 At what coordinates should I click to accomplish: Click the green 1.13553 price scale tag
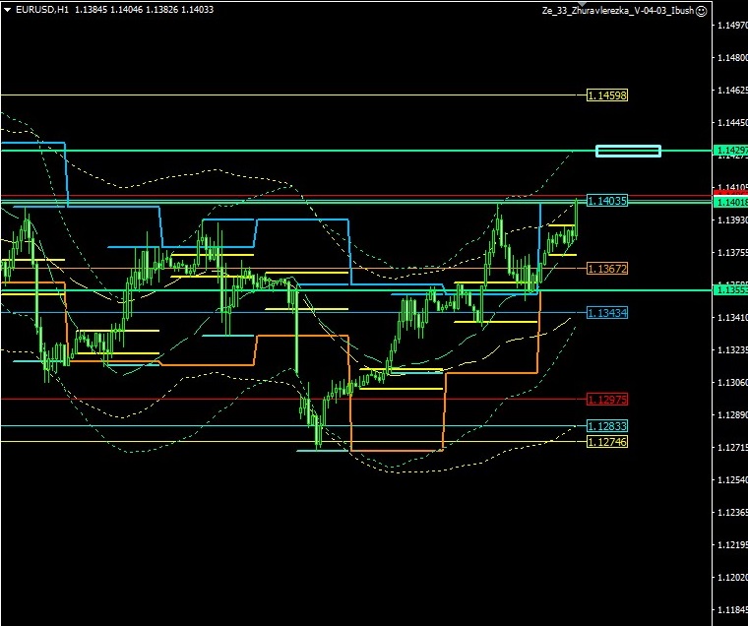coord(730,290)
